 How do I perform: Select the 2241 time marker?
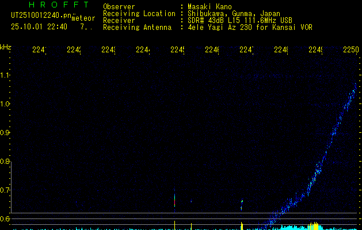tap(39, 50)
